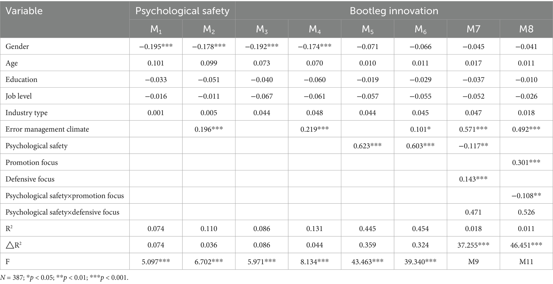Click the Error management climate row label
This screenshot has height=284, width=553.
47,129
